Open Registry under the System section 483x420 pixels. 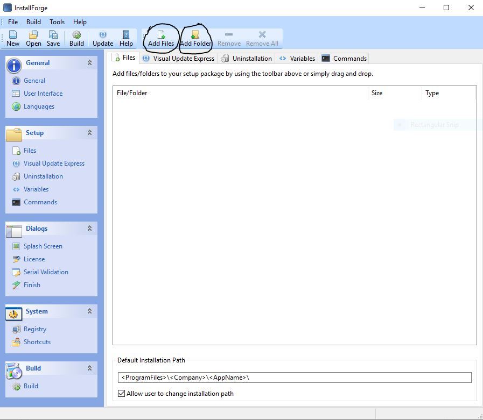pos(35,329)
